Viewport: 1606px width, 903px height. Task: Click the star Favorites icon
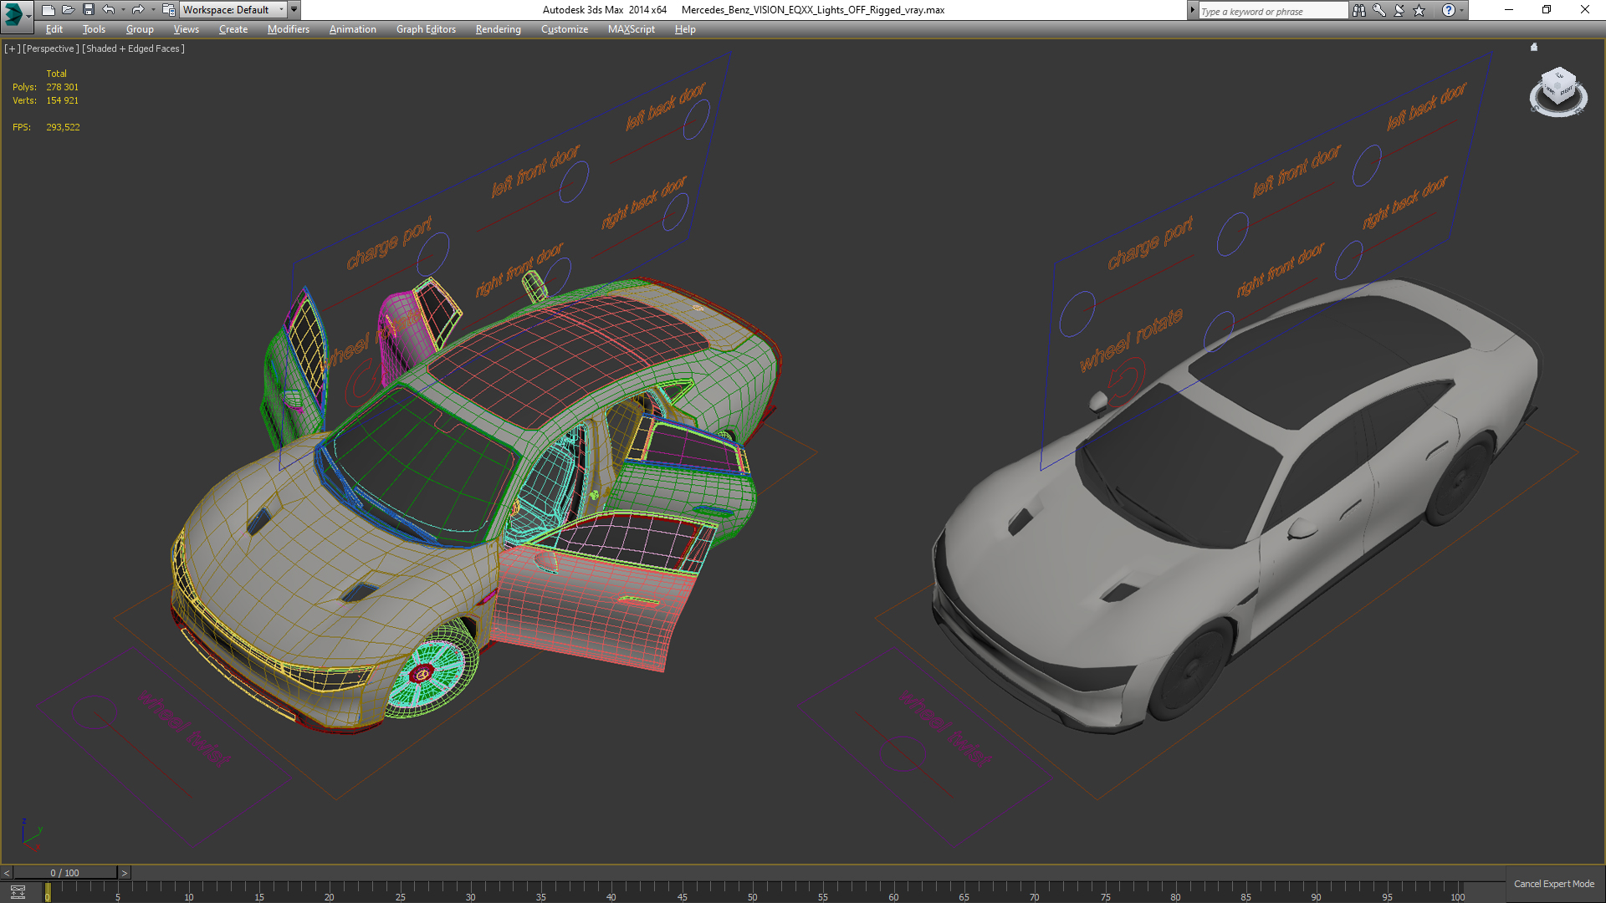[x=1419, y=10]
